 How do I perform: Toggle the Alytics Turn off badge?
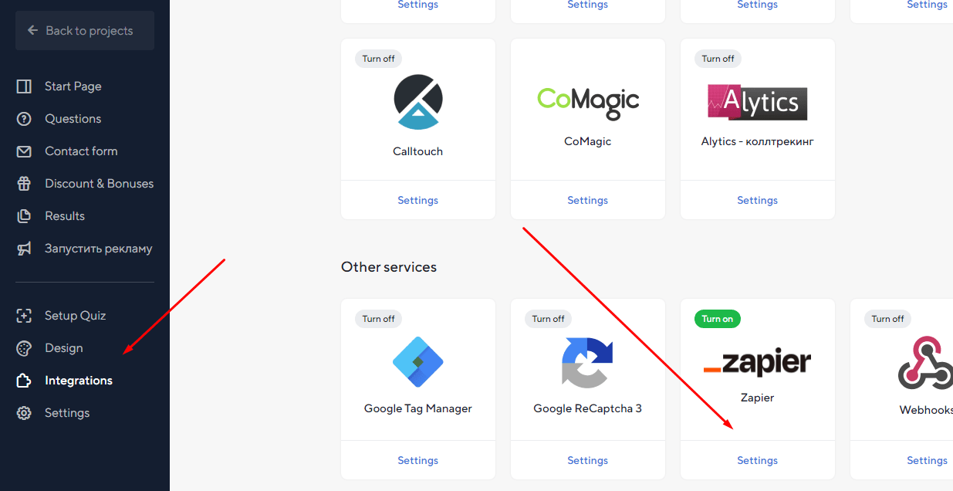click(718, 59)
